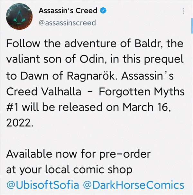This screenshot has height=195, width=193.
Task: Open the @assassinscreed handle
Action: (67, 23)
